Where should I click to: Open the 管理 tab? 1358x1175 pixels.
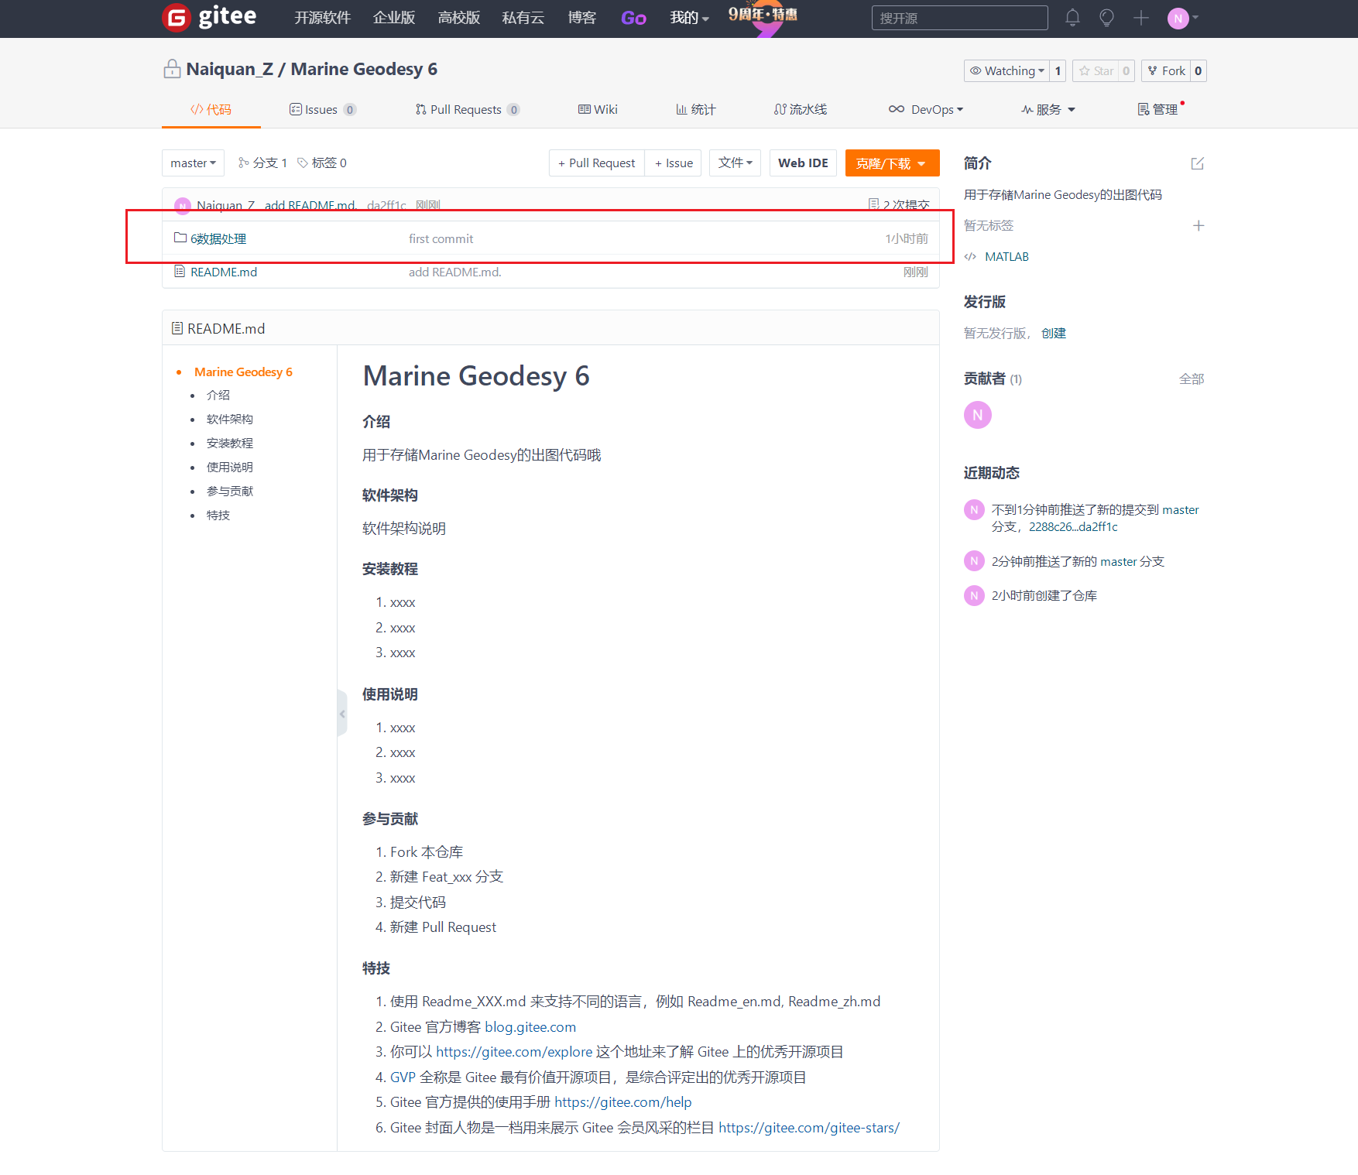1157,109
